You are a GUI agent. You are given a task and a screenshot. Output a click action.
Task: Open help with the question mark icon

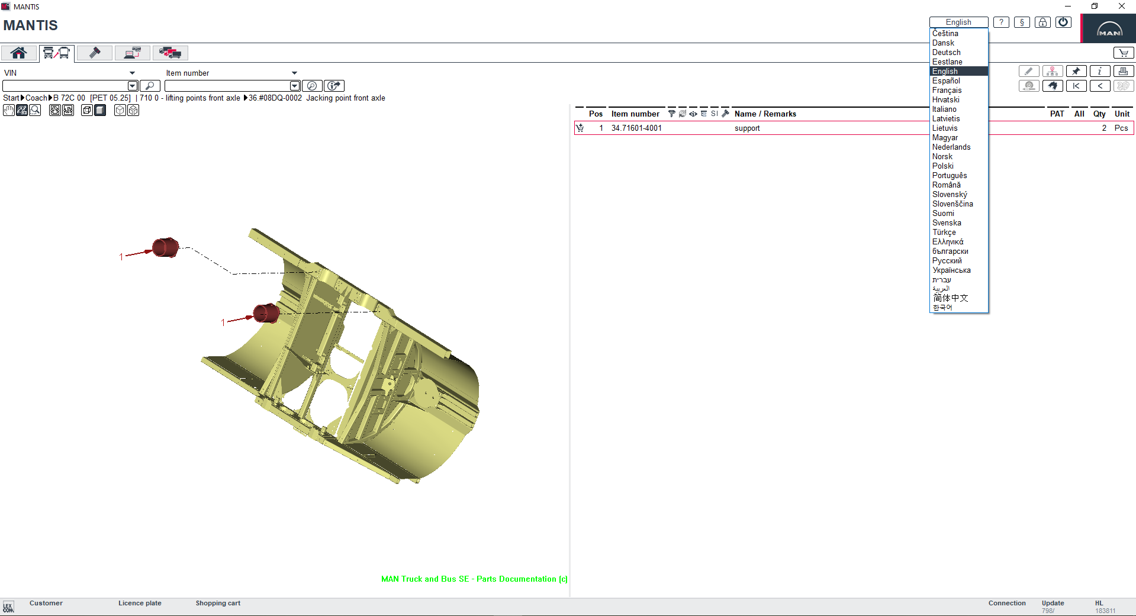1001,22
